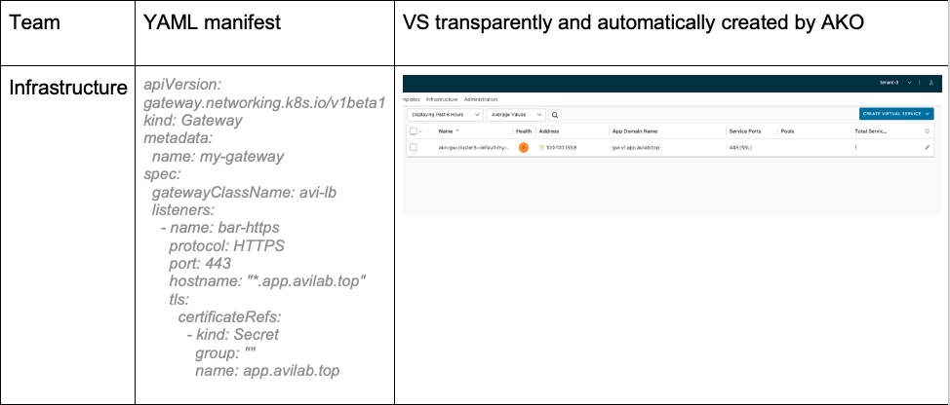The image size is (950, 405).
Task: Check the ako-gw-cluster row checkbox
Action: 414,147
